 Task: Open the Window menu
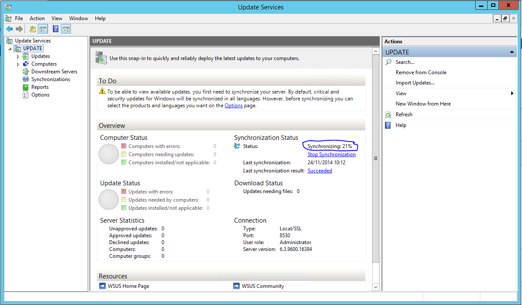79,18
